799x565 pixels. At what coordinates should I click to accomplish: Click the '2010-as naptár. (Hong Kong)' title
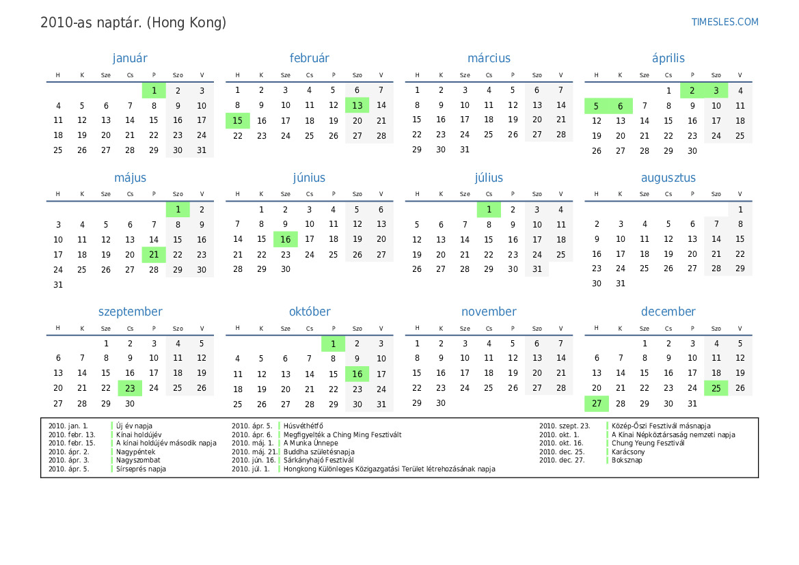pyautogui.click(x=133, y=23)
